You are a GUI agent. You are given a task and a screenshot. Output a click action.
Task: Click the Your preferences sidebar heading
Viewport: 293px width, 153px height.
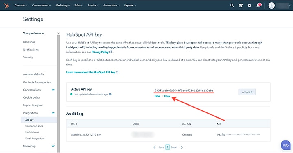point(34,33)
